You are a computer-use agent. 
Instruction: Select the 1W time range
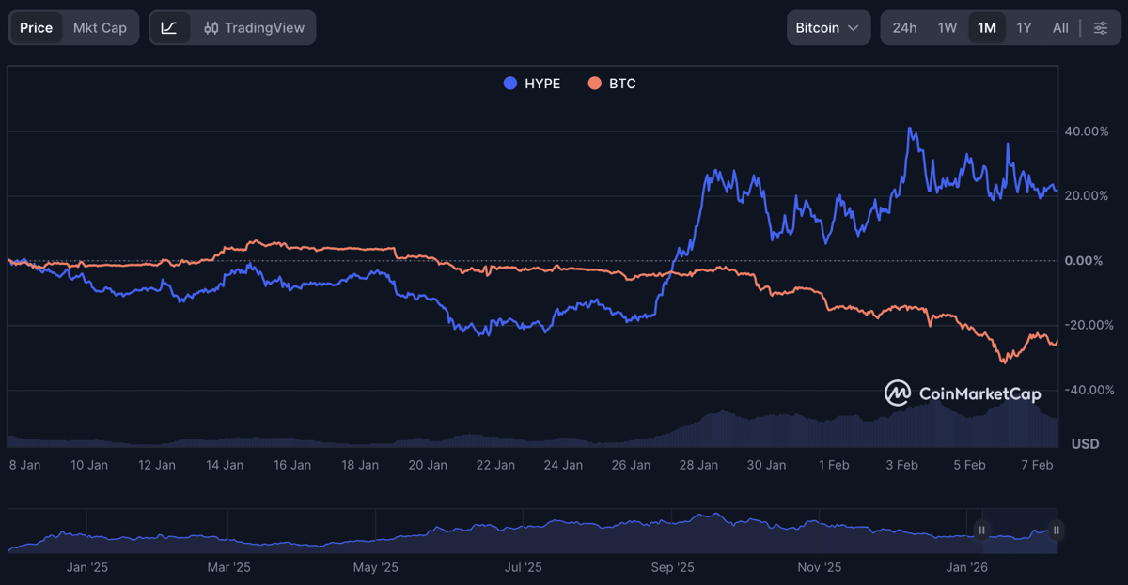[x=948, y=28]
